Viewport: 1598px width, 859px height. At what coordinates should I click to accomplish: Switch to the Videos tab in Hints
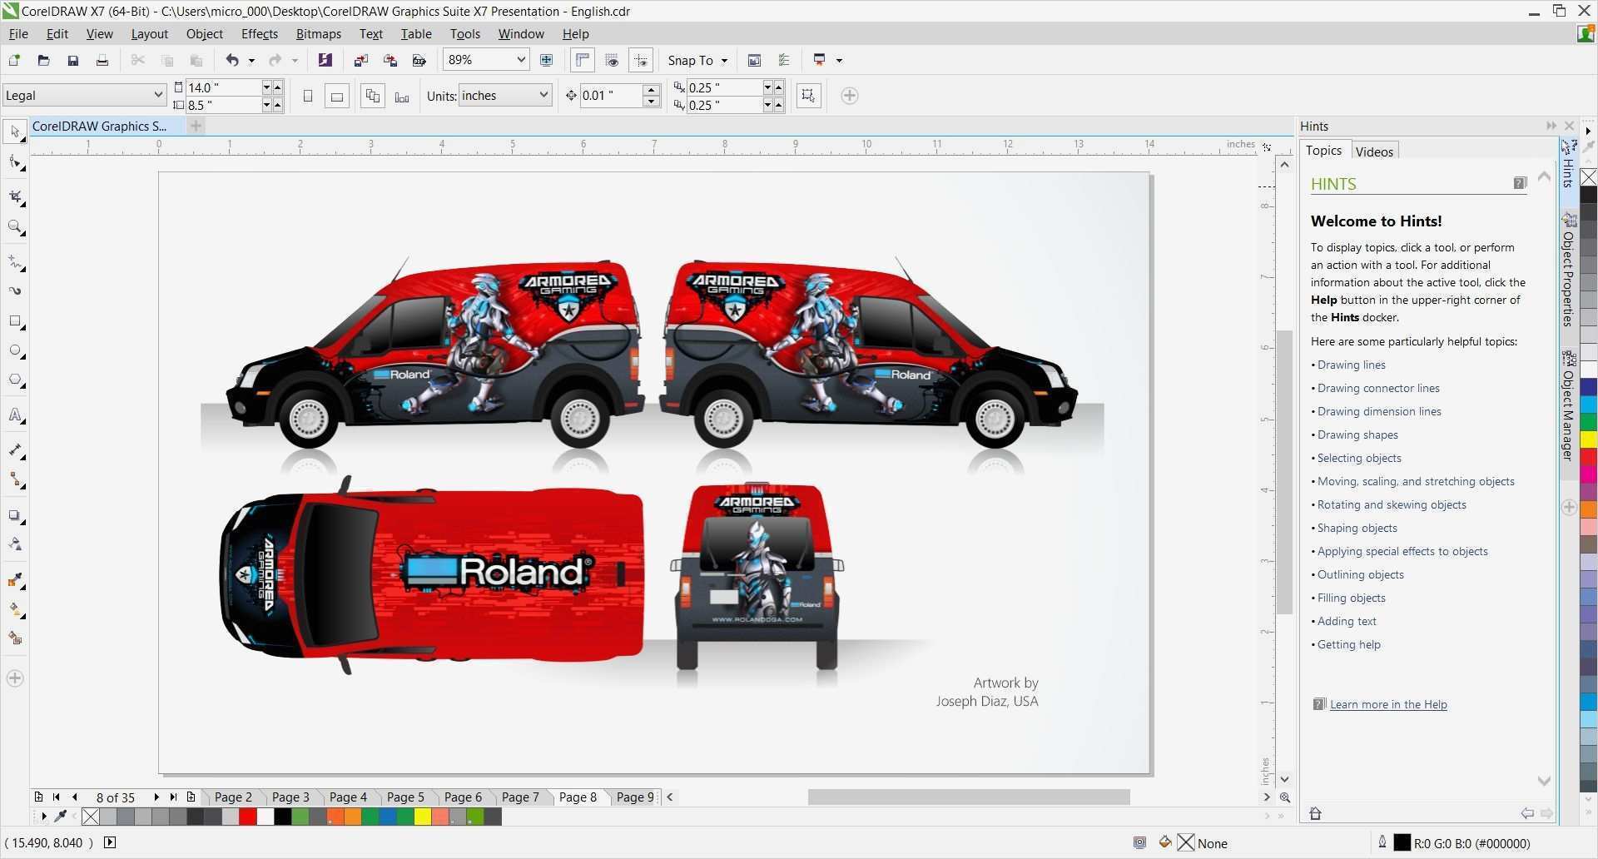coord(1373,151)
